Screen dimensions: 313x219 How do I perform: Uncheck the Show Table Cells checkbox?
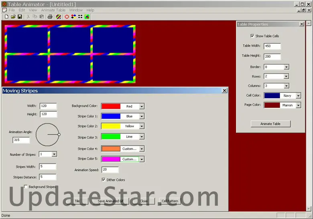tap(252, 36)
